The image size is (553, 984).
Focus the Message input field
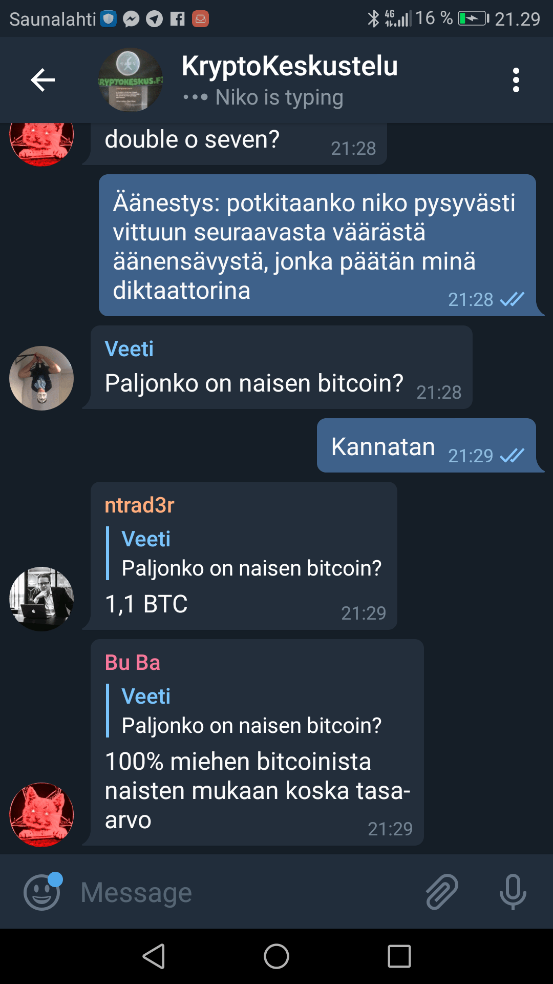246,892
